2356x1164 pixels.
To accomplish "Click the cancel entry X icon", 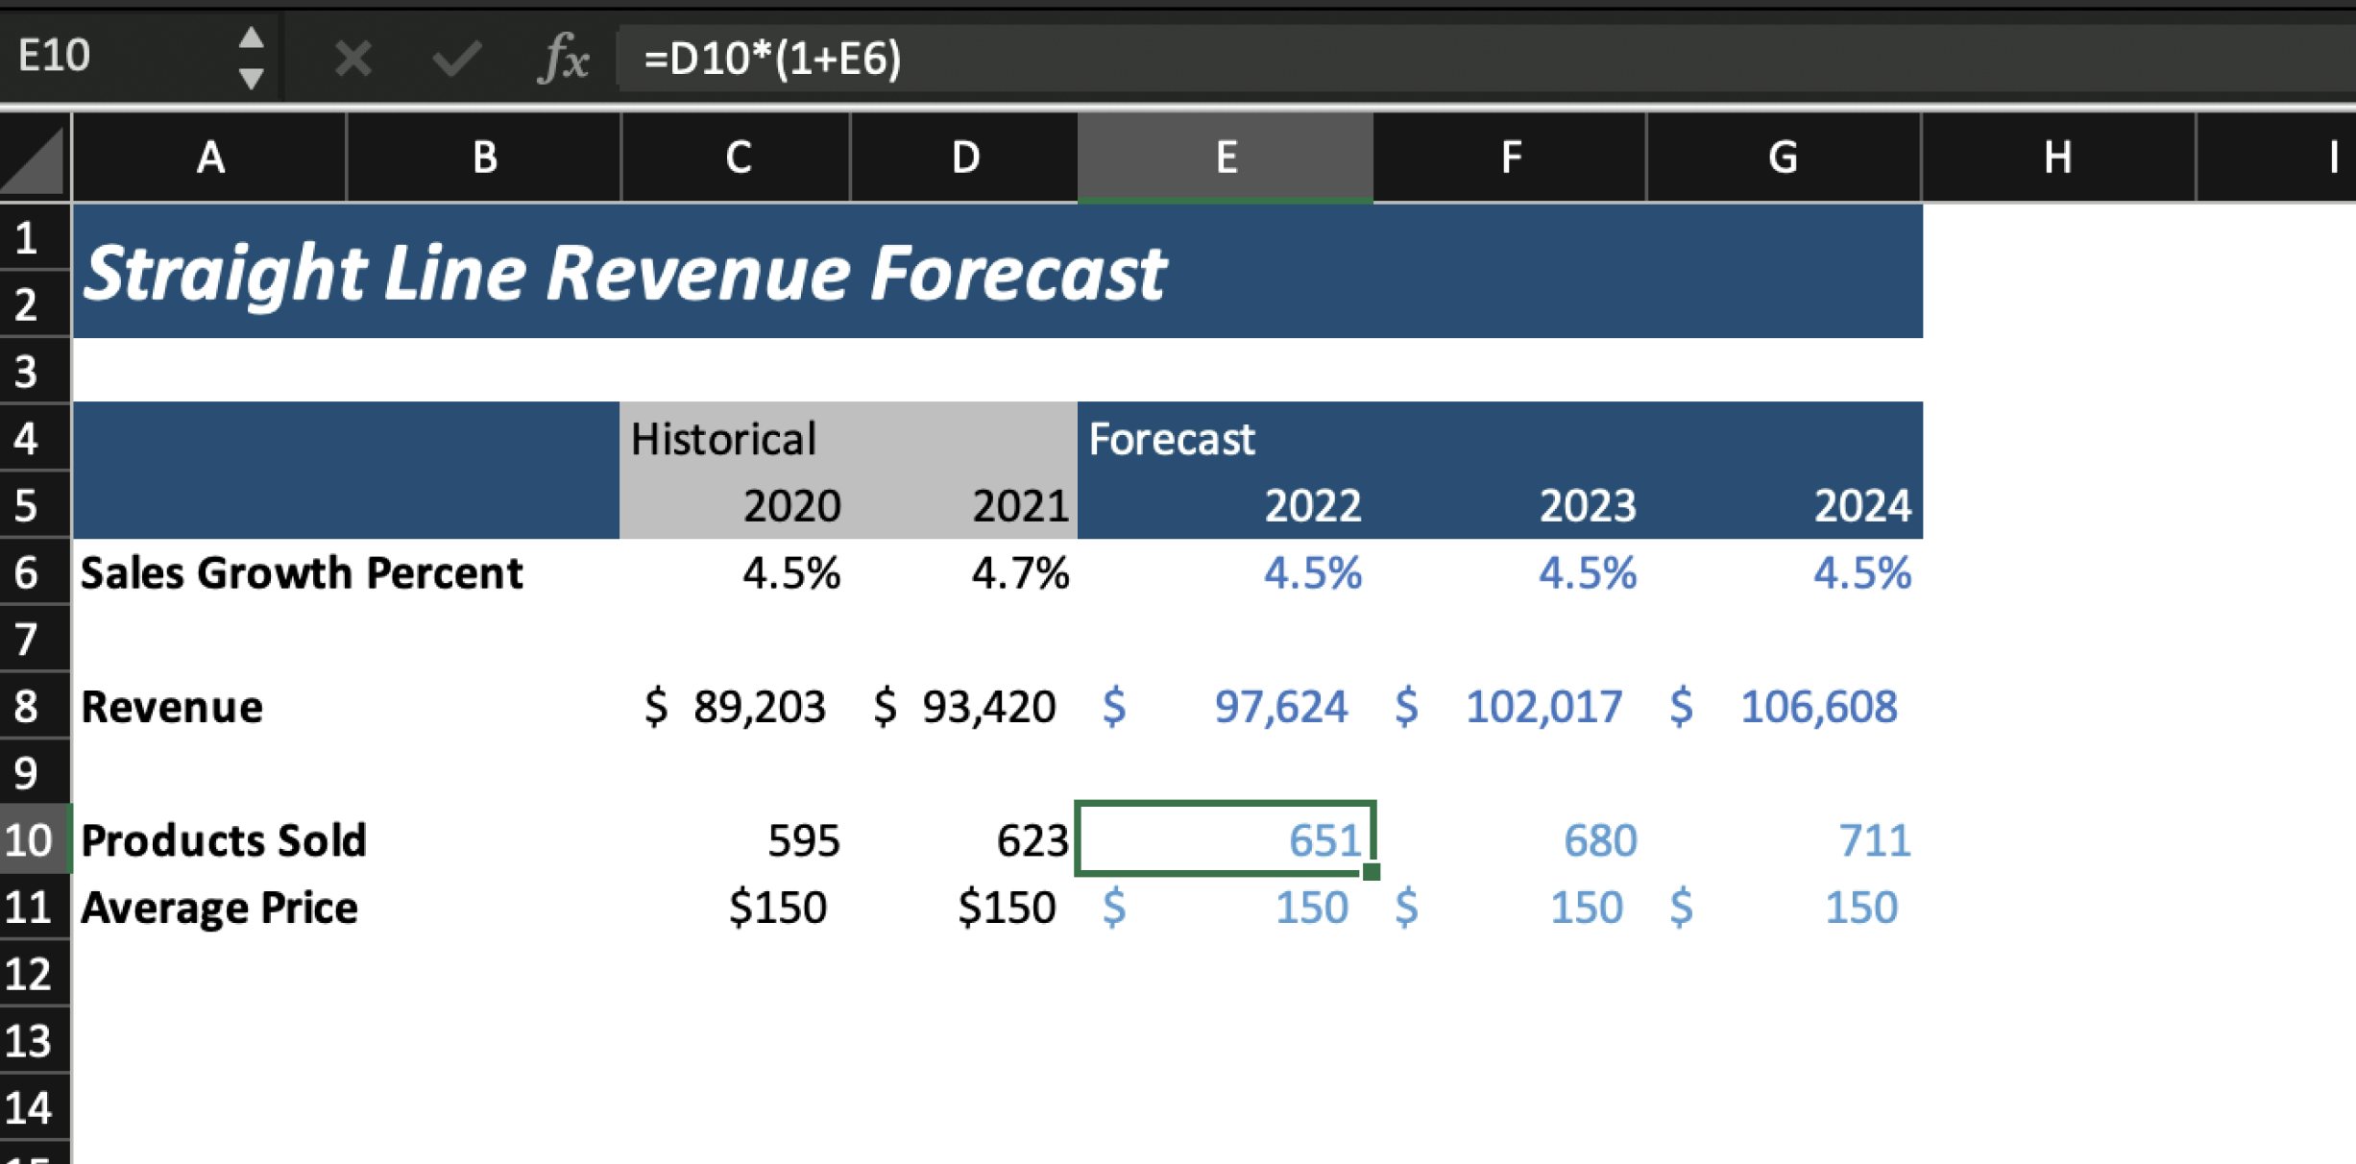I will click(352, 59).
